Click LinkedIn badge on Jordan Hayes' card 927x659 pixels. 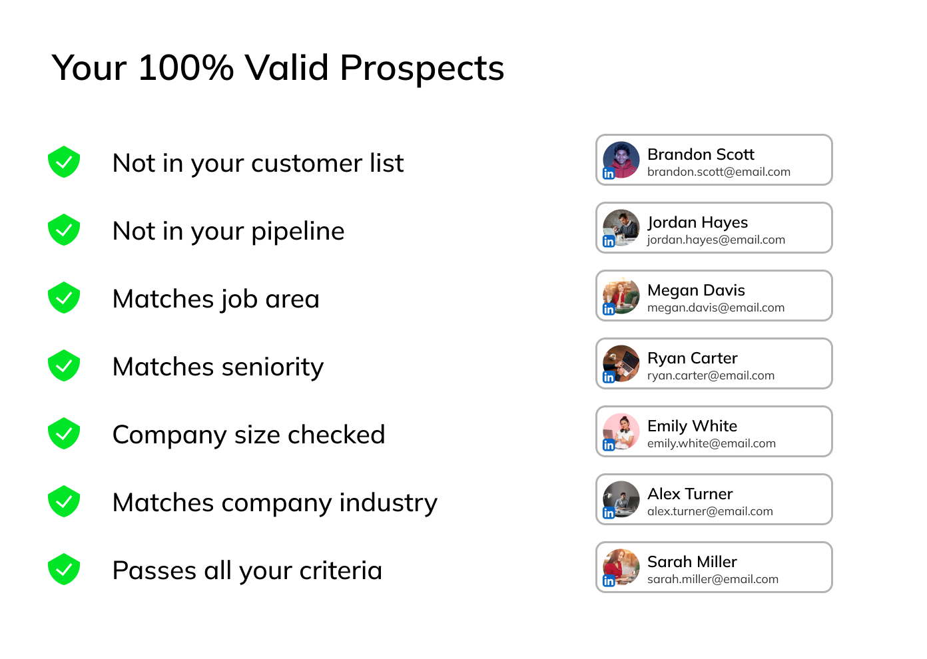609,242
